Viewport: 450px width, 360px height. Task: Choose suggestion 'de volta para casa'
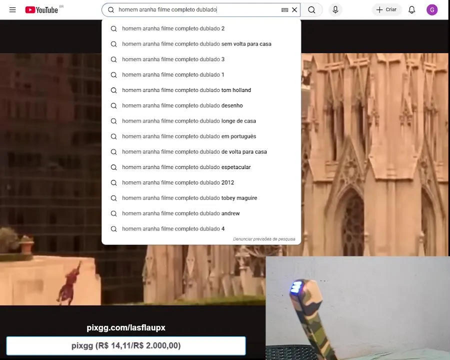pos(201,152)
